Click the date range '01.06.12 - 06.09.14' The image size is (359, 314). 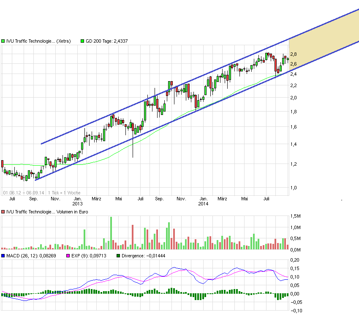coord(24,193)
